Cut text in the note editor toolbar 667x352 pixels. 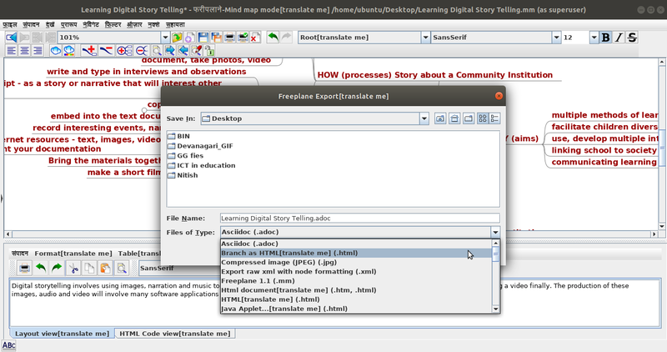click(73, 268)
